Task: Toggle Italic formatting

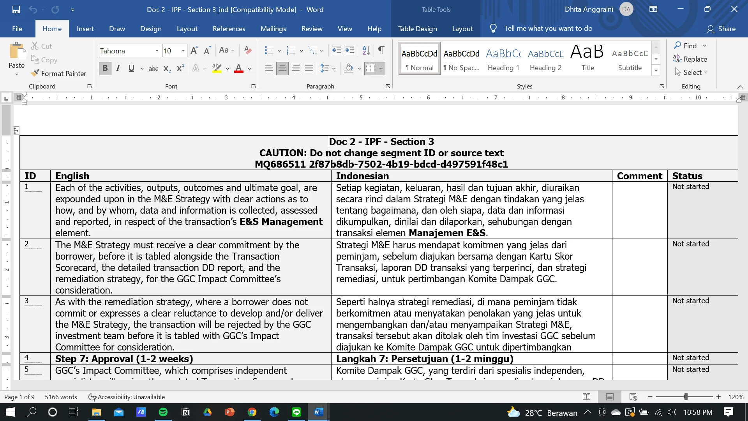Action: [118, 69]
